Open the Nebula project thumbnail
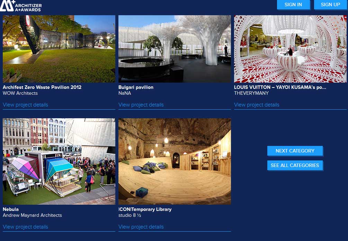 point(59,161)
